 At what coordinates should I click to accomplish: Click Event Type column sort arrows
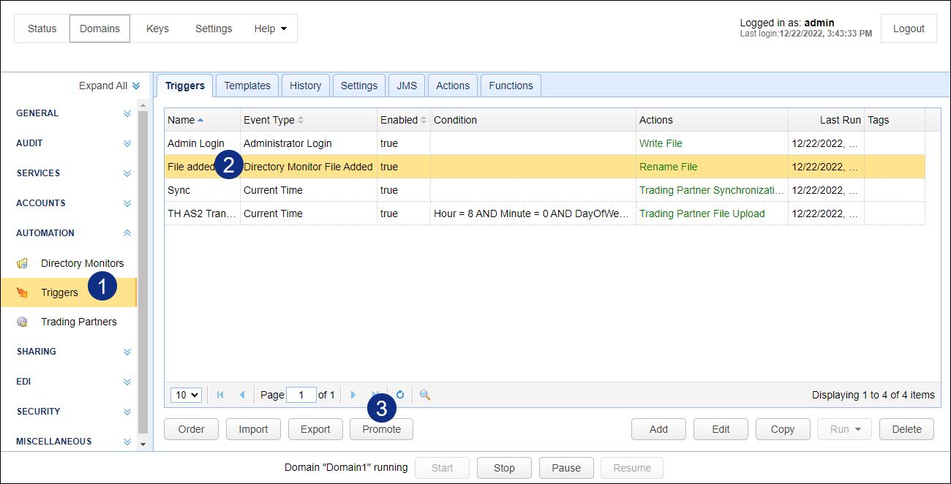[x=301, y=120]
